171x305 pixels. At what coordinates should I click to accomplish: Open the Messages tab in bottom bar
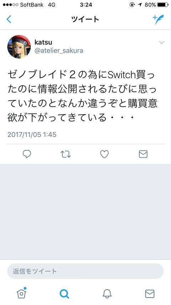tap(150, 294)
